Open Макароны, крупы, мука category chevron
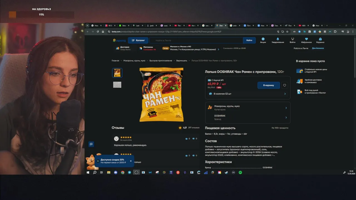The image size is (356, 200). (x=286, y=108)
